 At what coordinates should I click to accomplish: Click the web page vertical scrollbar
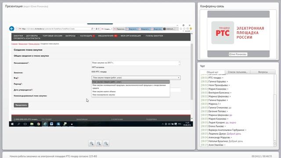point(192,72)
